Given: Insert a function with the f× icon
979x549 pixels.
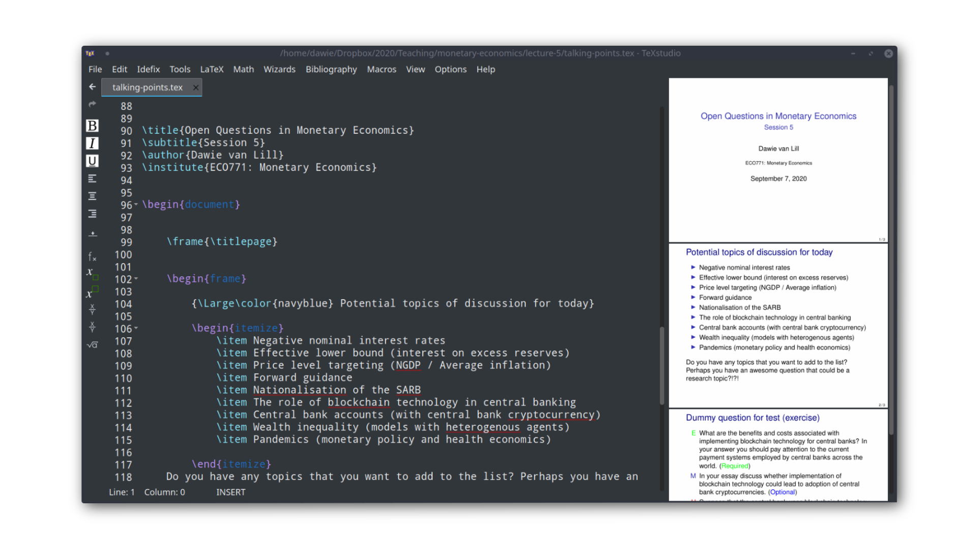Looking at the screenshot, I should click(x=92, y=256).
